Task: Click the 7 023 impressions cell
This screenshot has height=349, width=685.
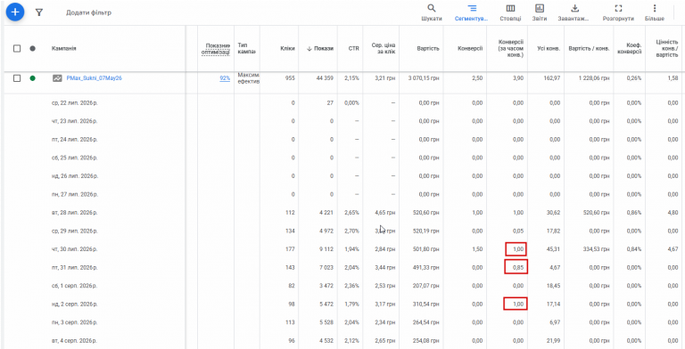Action: (326, 267)
